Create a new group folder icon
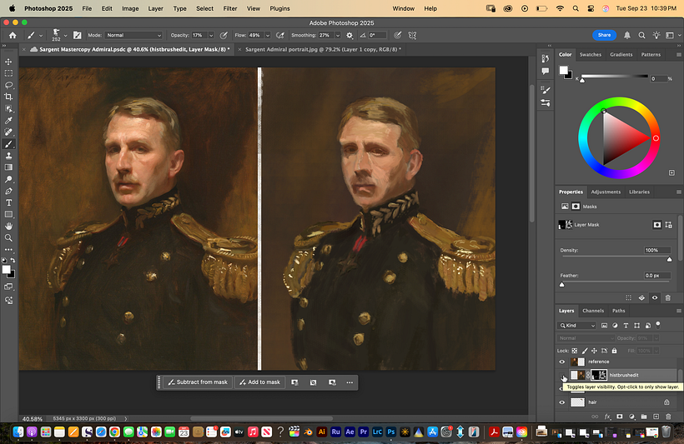The width and height of the screenshot is (684, 444). (x=644, y=417)
